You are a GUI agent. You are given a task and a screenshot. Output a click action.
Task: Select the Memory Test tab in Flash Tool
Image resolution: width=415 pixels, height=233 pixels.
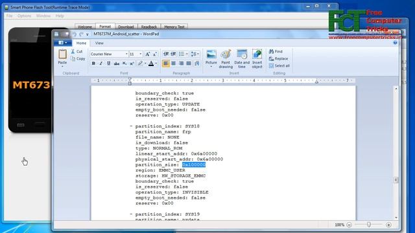[x=174, y=27]
